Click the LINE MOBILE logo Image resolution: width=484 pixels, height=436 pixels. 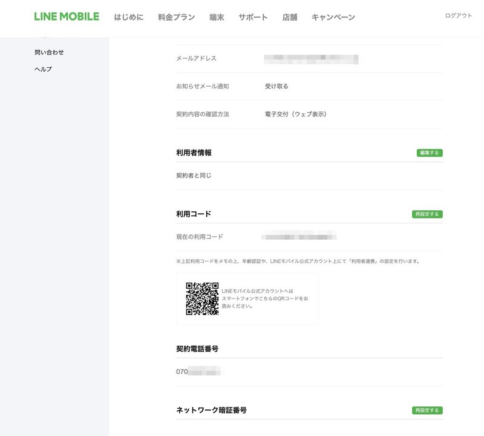(x=67, y=16)
